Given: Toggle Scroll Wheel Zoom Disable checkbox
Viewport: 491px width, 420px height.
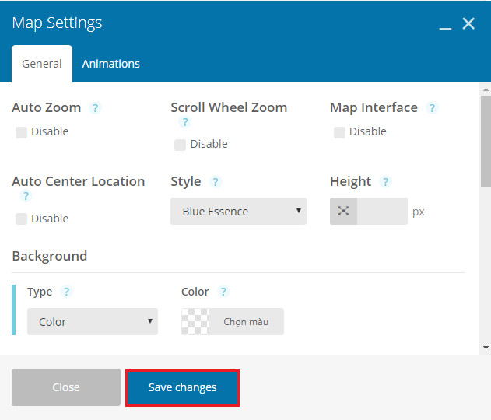Looking at the screenshot, I should pos(180,145).
